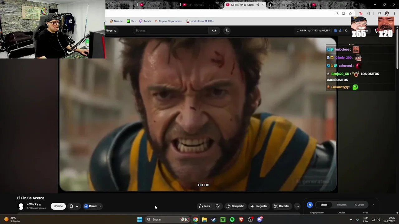The width and height of the screenshot is (399, 224).
Task: Share video via Compartir button
Action: [x=235, y=206]
